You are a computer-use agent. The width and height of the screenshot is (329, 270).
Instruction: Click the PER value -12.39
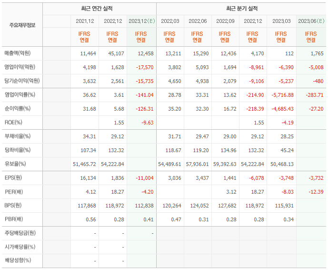[316, 192]
